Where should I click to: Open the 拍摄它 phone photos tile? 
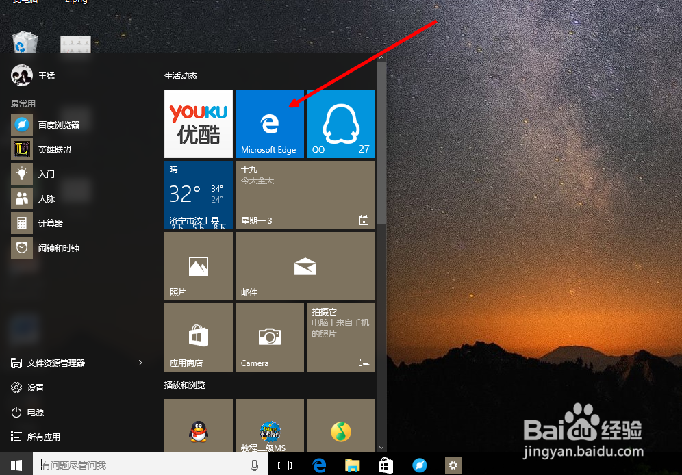click(x=341, y=337)
